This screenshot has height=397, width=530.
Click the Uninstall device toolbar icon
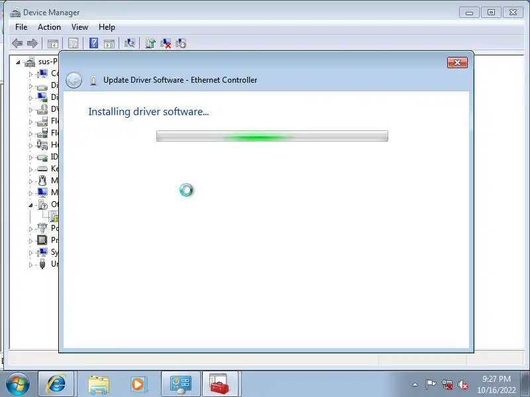coord(166,43)
